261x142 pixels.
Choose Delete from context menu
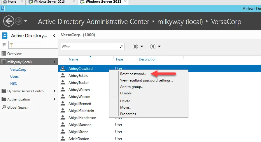point(125,101)
